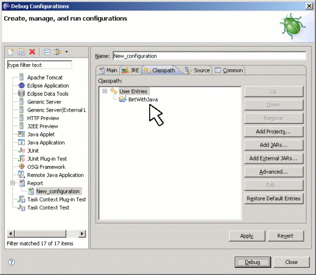Delete selected configuration with red X
Viewport: 316px width, 275px height.
32,52
